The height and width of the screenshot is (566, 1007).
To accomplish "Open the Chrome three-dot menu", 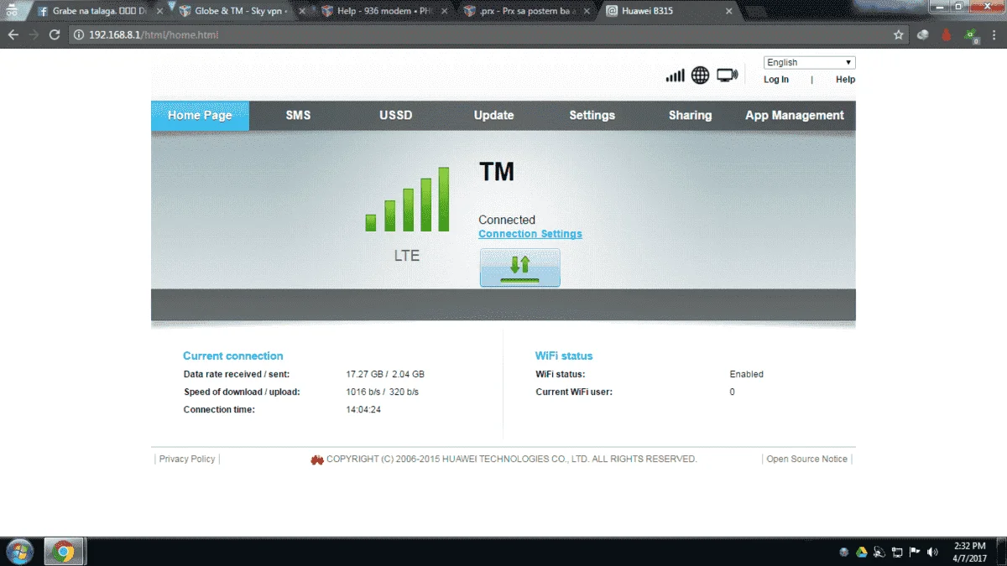I will [994, 35].
